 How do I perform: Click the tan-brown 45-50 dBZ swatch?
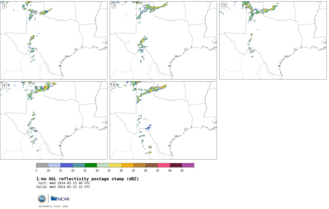[x=139, y=165]
